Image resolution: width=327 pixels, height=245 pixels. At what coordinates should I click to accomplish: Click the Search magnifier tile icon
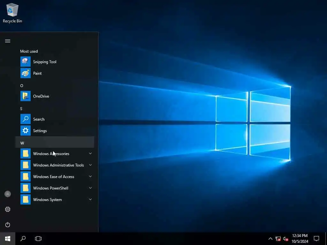[26, 119]
